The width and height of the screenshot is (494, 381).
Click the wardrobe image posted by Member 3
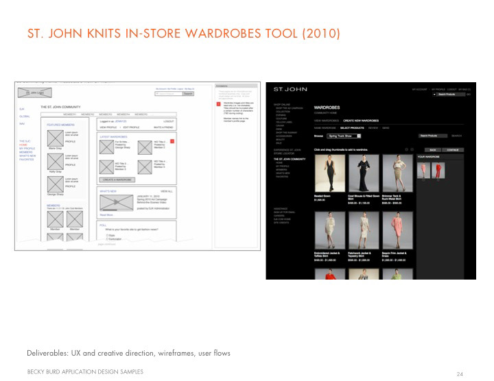pos(106,167)
